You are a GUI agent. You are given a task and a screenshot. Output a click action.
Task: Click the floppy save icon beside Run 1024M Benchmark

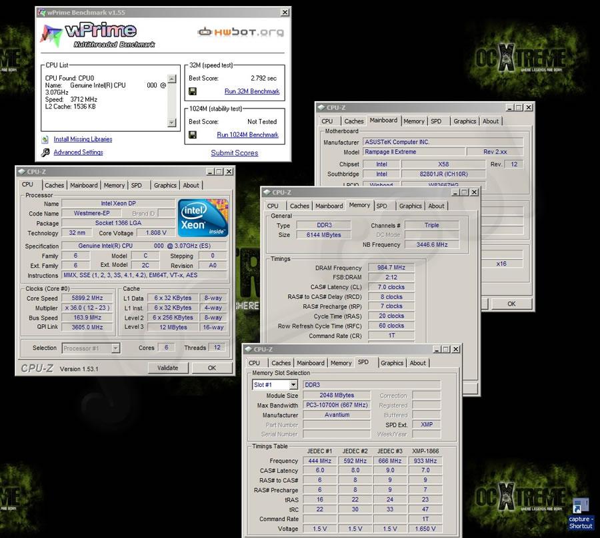point(193,135)
